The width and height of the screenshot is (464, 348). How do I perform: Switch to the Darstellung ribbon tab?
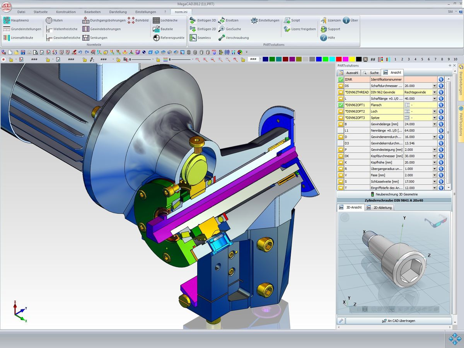pos(118,12)
